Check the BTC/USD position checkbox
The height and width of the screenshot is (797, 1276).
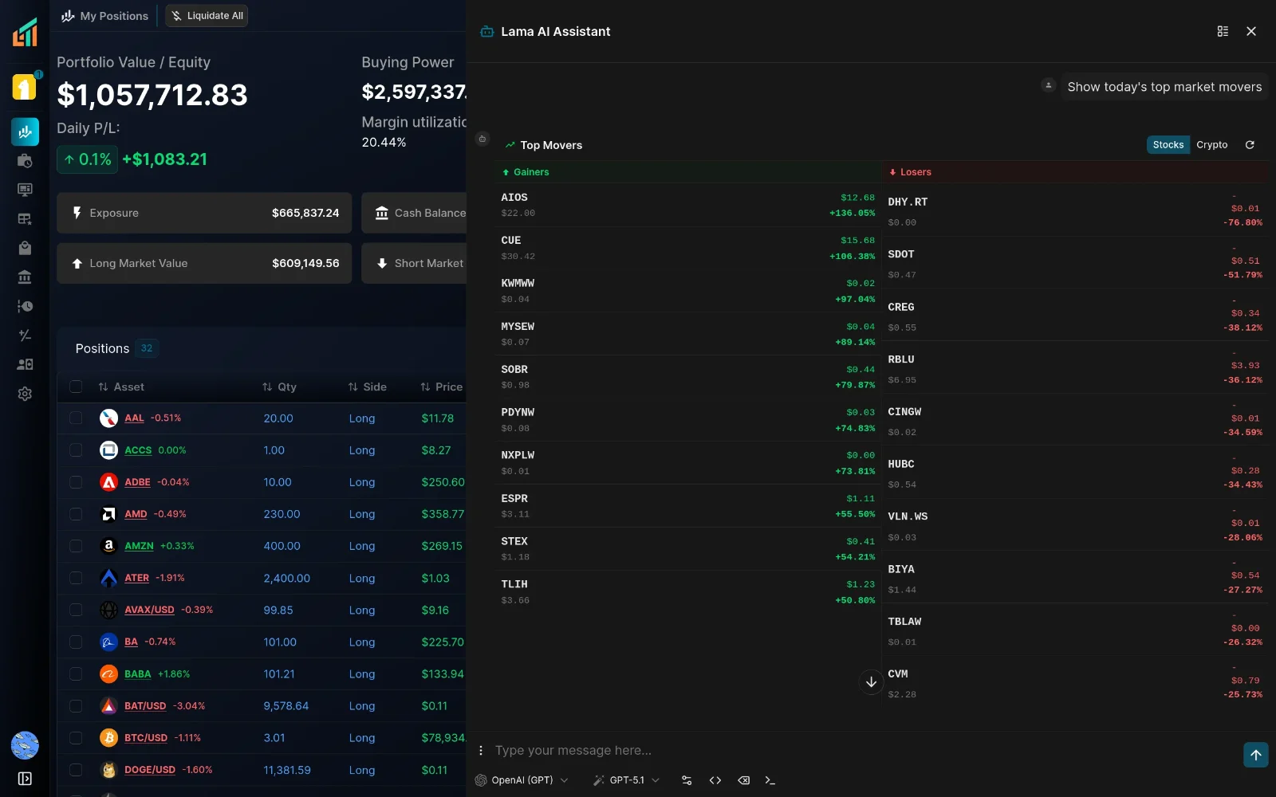[76, 738]
